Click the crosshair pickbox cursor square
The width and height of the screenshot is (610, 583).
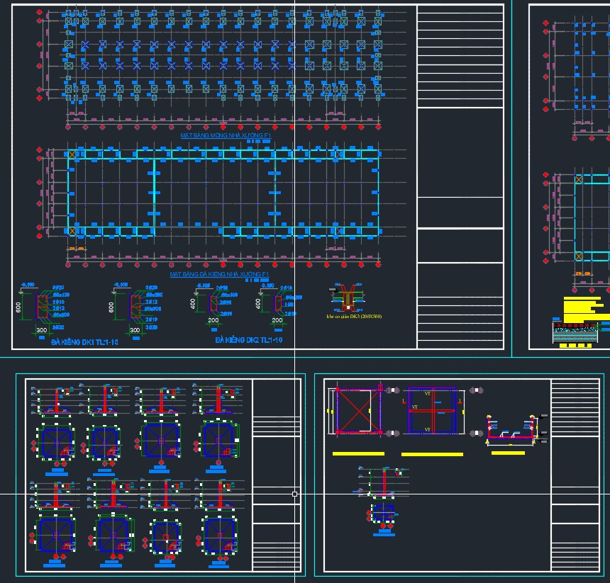pos(295,494)
